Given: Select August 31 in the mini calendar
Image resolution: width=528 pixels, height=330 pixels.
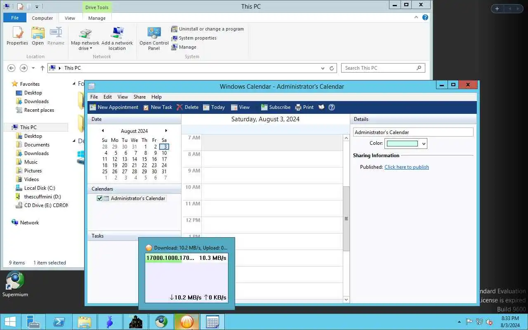Looking at the screenshot, I should coord(164,172).
